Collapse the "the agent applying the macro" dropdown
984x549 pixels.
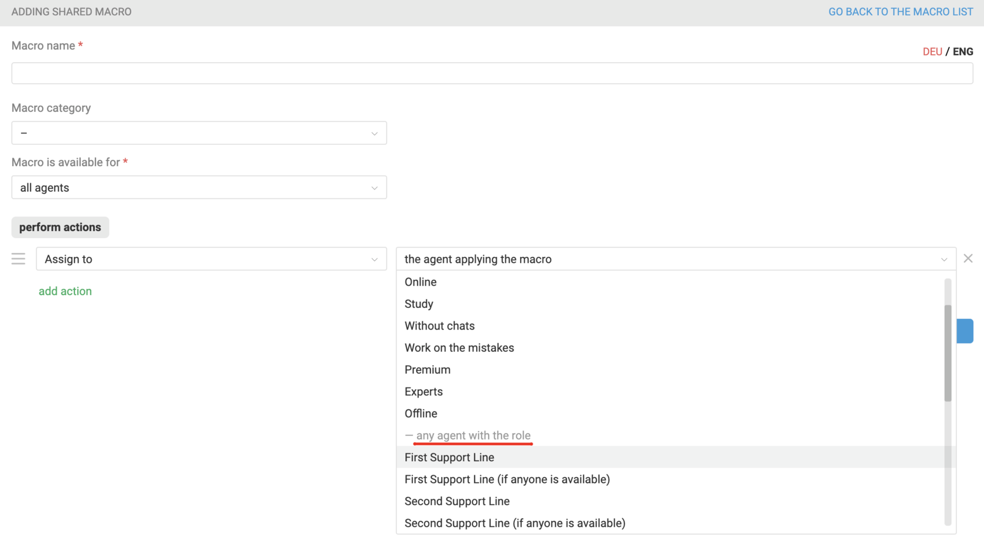(944, 259)
